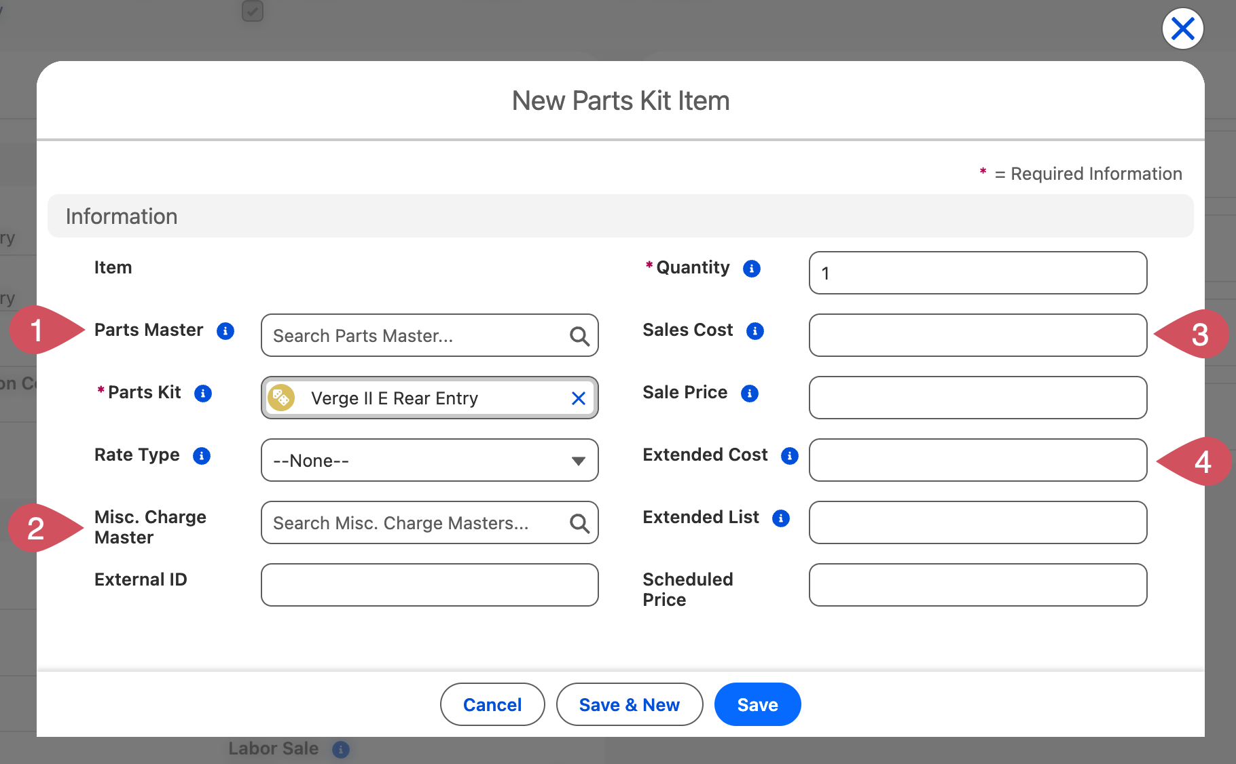Focus the Search Misc. Charge Masters field
Image resolution: width=1236 pixels, height=764 pixels.
pos(430,522)
